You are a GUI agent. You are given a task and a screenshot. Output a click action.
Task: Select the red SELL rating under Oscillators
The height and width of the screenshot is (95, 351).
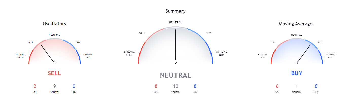tap(54, 73)
